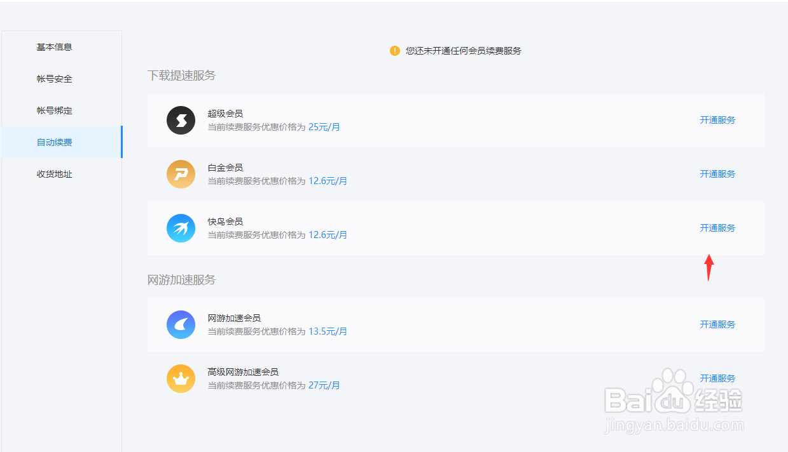
Task: Click the 白金会员 gold P icon
Action: (181, 174)
